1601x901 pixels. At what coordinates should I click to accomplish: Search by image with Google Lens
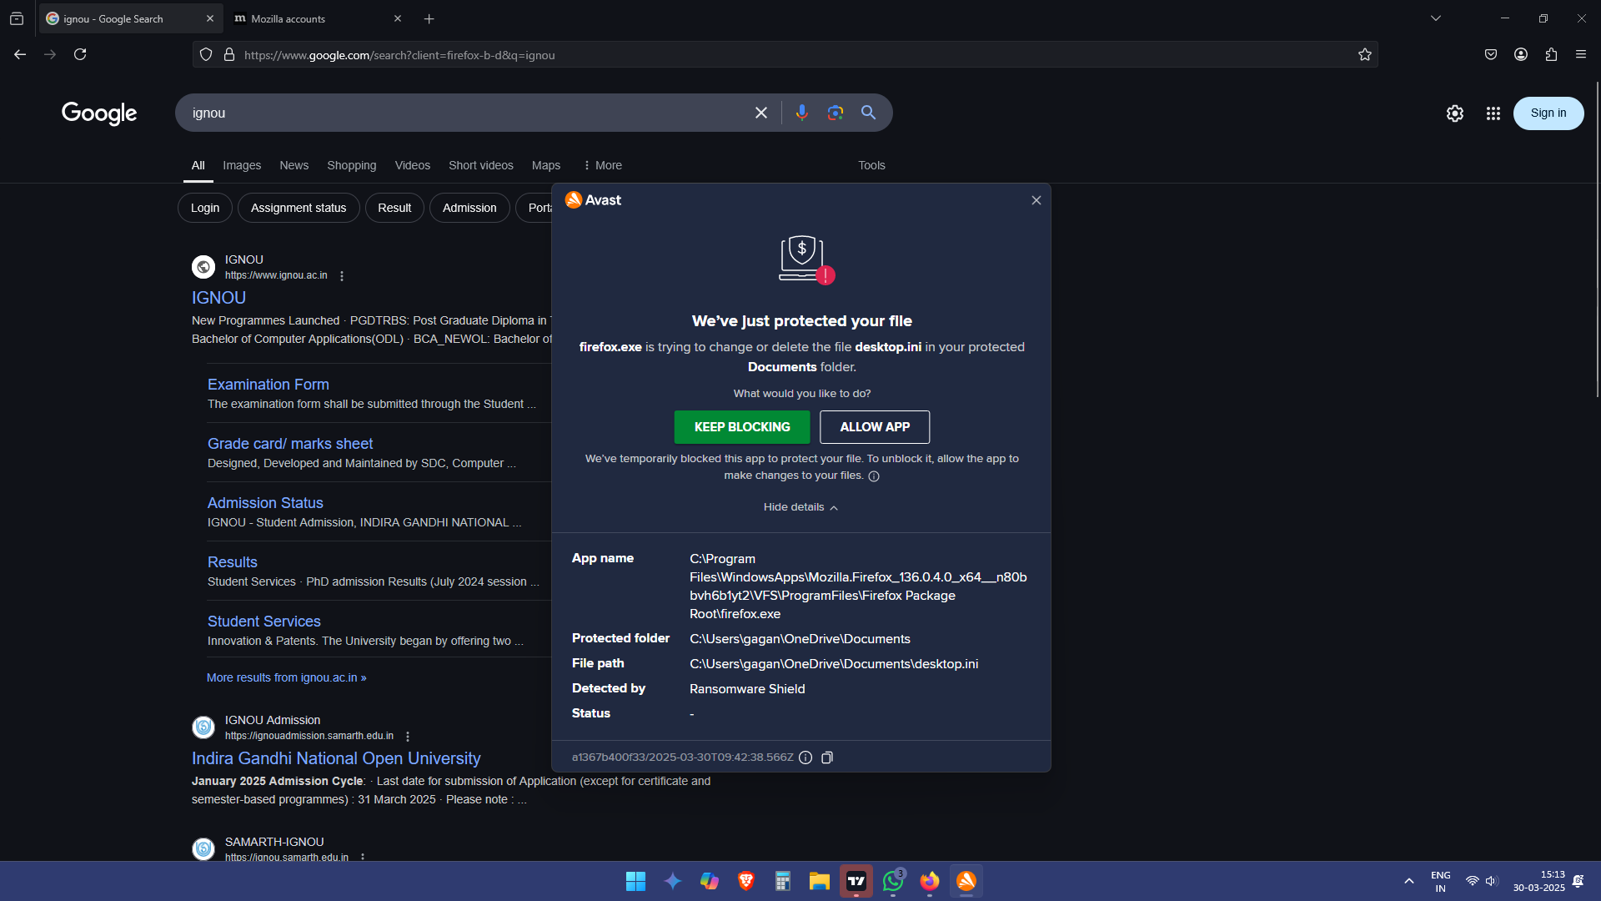[x=836, y=113]
